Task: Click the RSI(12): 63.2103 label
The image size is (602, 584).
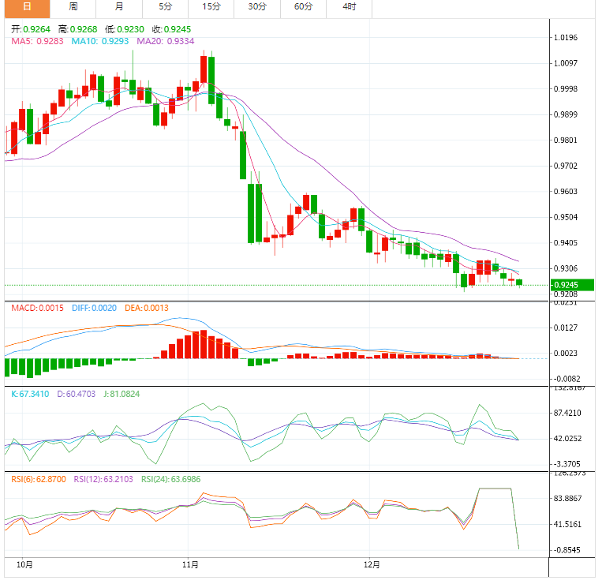Action: point(103,479)
